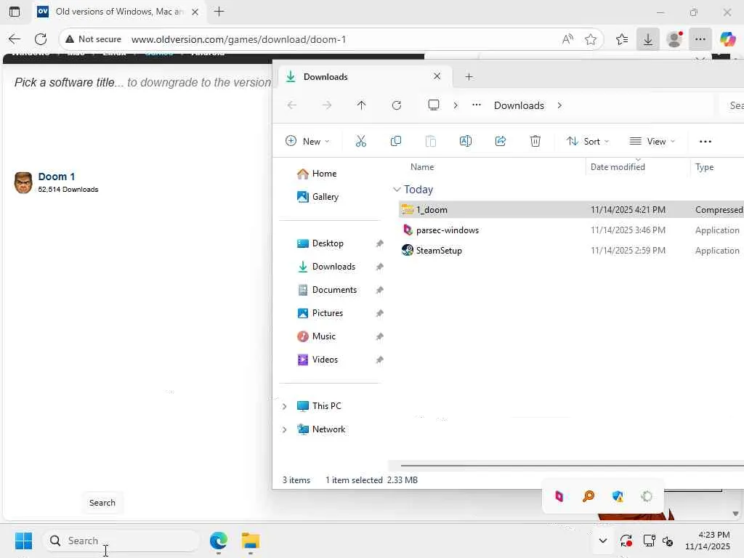Open Edge Favorites list icon

[x=622, y=39]
